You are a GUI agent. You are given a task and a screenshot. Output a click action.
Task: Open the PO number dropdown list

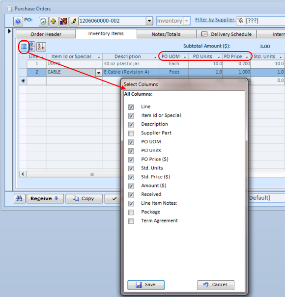(x=149, y=21)
